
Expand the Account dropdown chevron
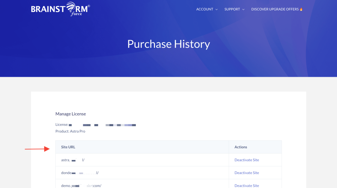pos(217,10)
